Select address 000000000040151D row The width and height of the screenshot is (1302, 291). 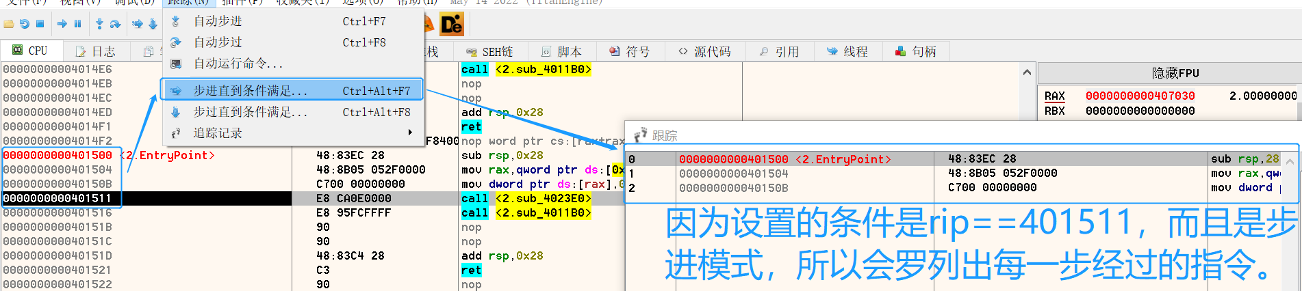[58, 255]
